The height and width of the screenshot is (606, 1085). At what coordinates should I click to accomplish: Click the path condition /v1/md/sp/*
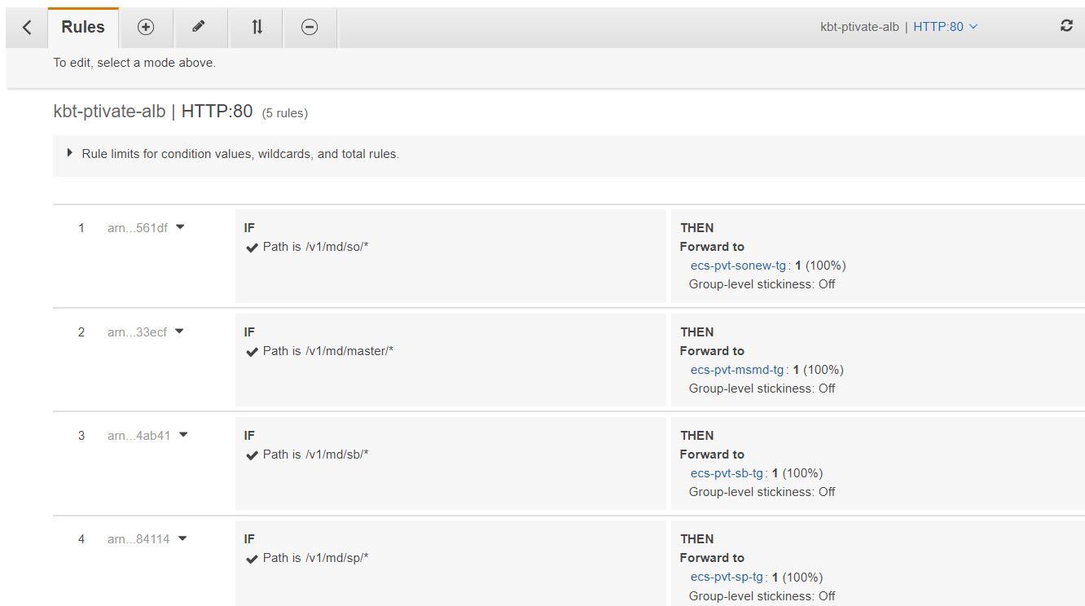click(x=337, y=558)
